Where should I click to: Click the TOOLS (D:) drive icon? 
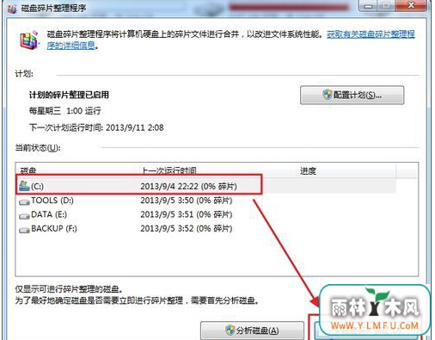pos(24,202)
